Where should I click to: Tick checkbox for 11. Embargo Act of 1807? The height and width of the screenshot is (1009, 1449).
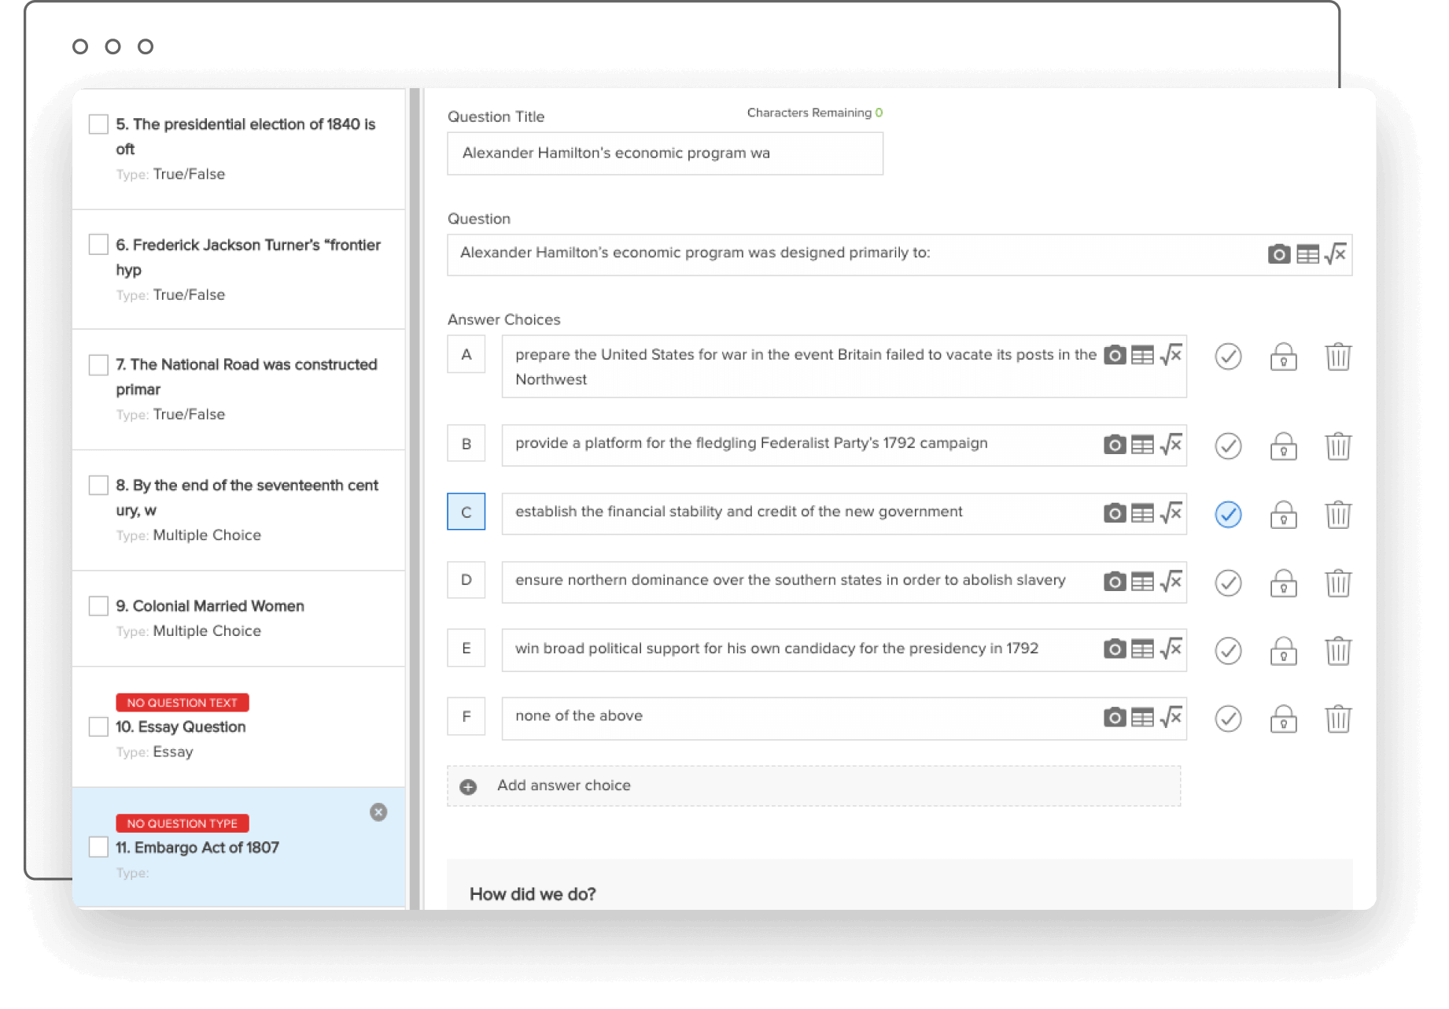[98, 847]
